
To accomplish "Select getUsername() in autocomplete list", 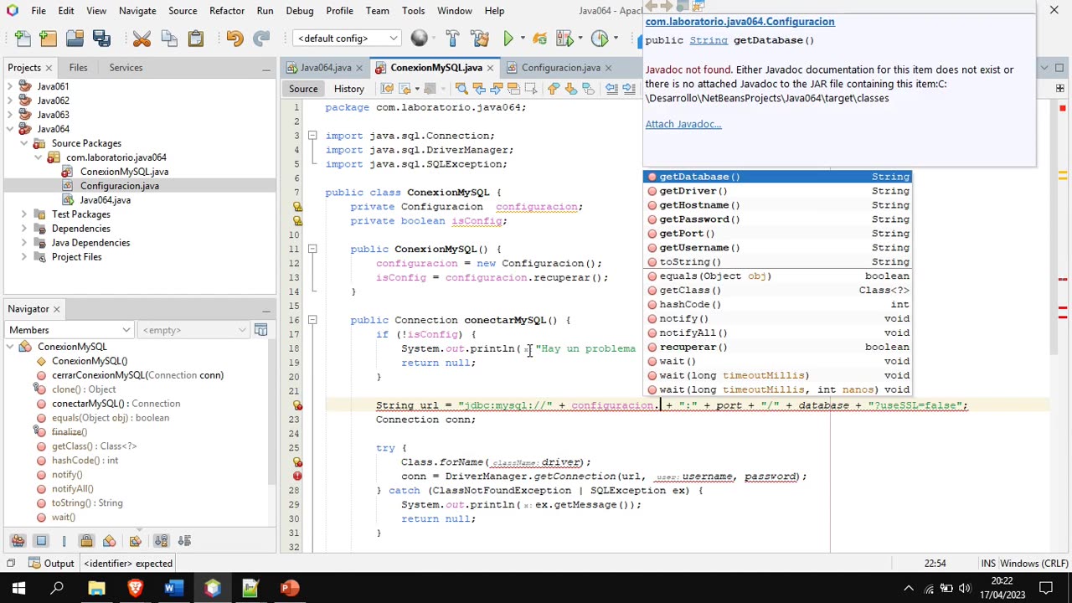I will [x=777, y=248].
